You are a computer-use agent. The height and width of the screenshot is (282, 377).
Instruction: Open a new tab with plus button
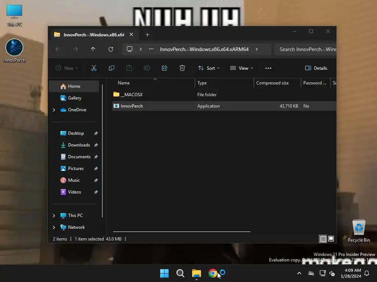(147, 35)
